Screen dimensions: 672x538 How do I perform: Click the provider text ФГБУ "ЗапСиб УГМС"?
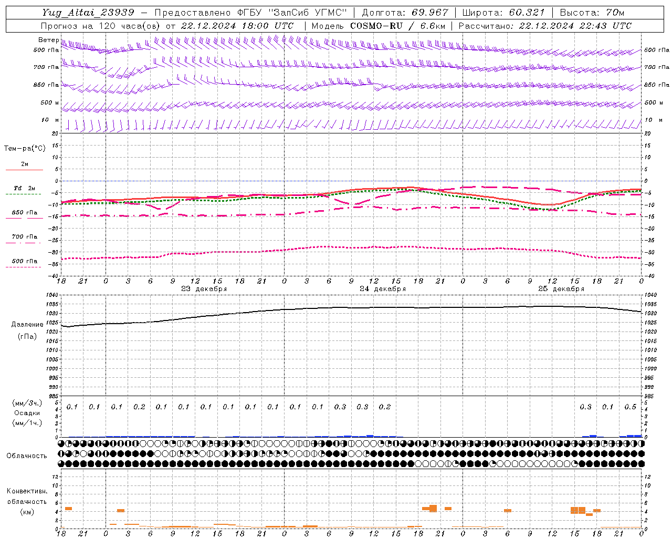point(292,13)
